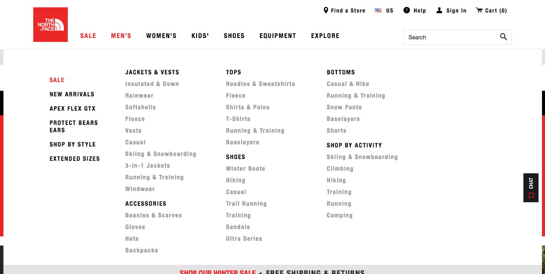Open PROTECT BEARS EARS link
545x274 pixels.
coord(74,126)
